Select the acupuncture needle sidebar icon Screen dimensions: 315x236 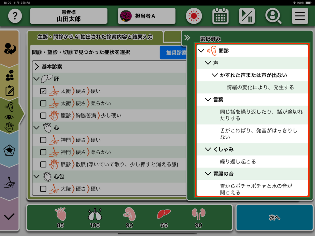9,182
